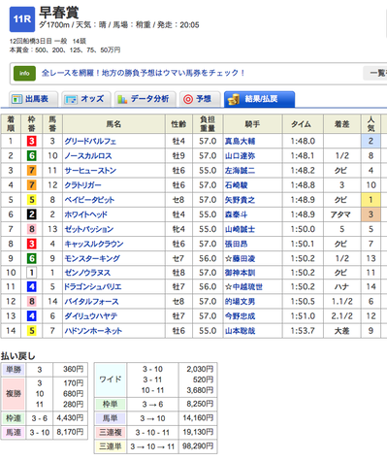
Task: Click the タイム column header
Action: point(303,124)
